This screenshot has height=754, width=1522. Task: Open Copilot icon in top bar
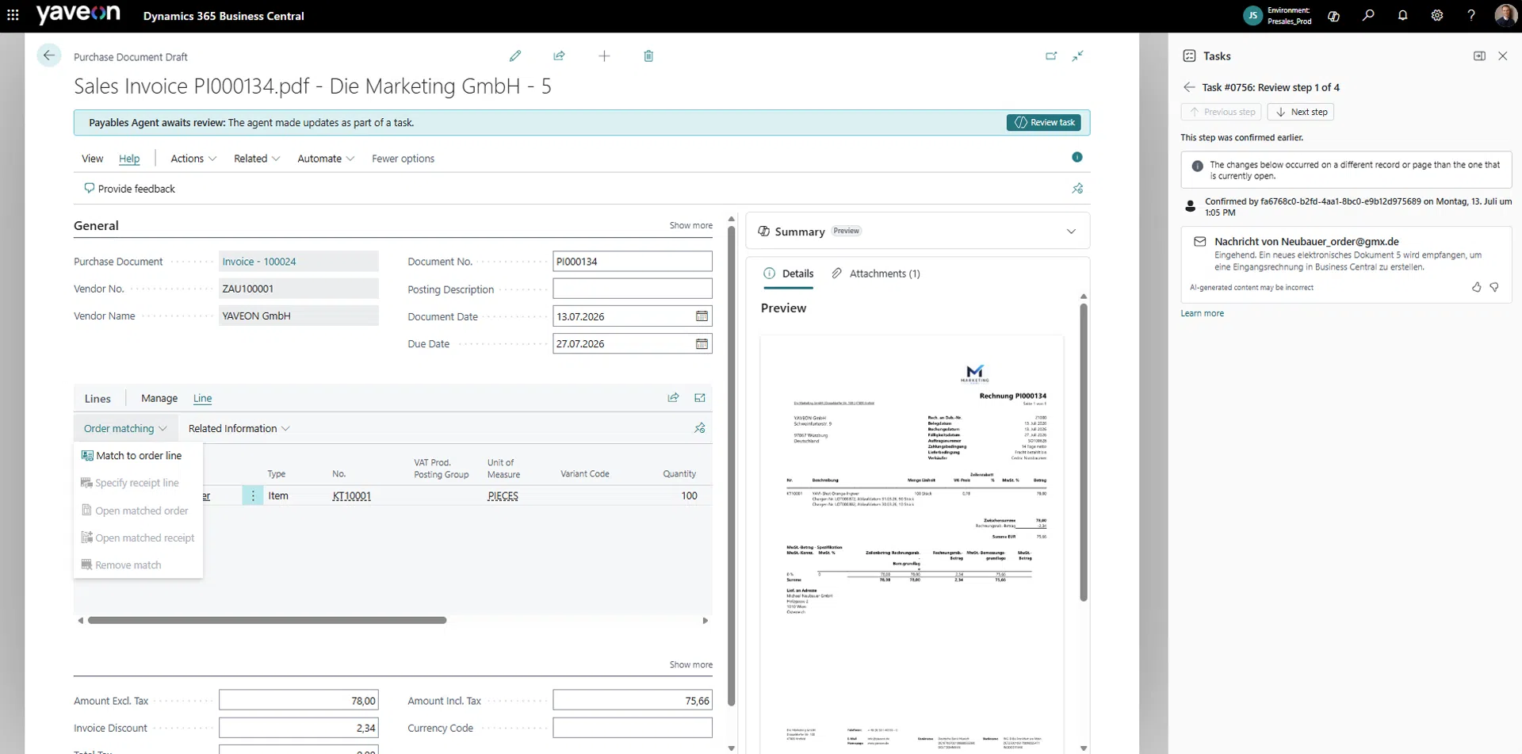(x=1333, y=15)
